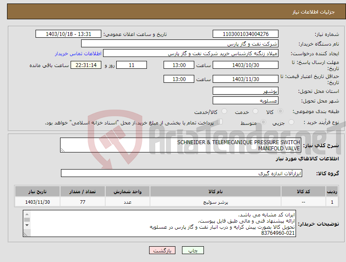
Task: Click the requester field میلاد زنگنه
Action: [x=191, y=53]
